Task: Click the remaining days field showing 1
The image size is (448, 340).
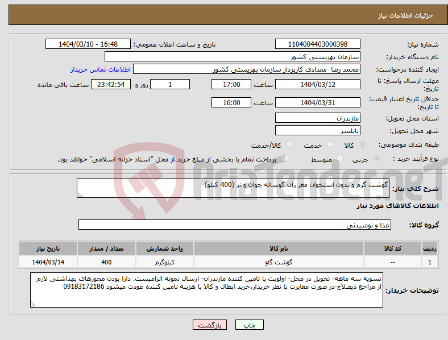Action: [x=170, y=84]
